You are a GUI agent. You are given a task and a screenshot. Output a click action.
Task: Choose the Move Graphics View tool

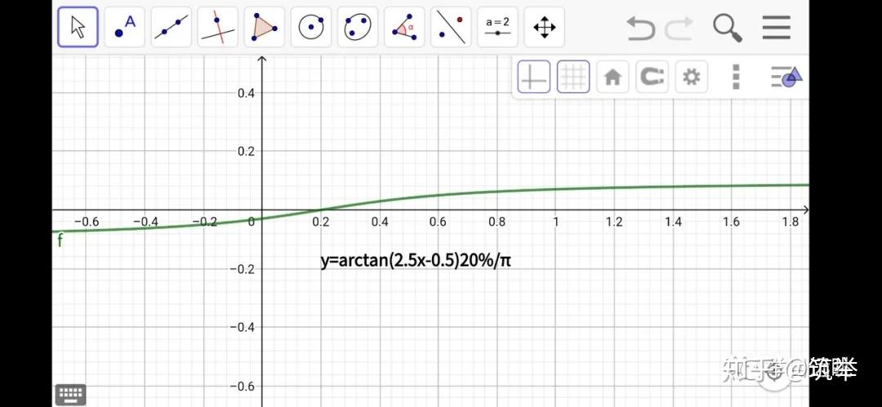(x=545, y=26)
